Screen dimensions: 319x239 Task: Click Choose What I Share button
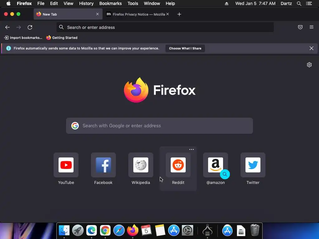(x=185, y=48)
